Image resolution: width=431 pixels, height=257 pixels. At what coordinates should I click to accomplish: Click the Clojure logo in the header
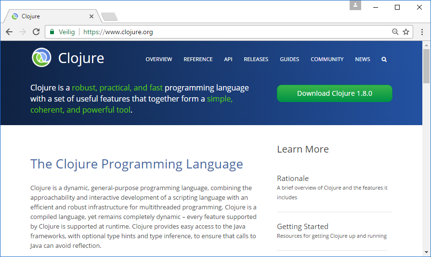[x=41, y=57]
